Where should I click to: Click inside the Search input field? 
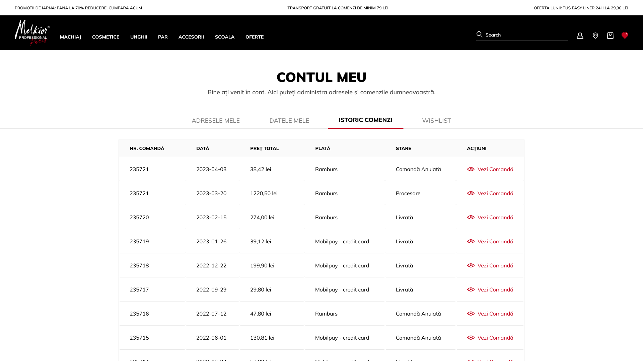tap(522, 34)
